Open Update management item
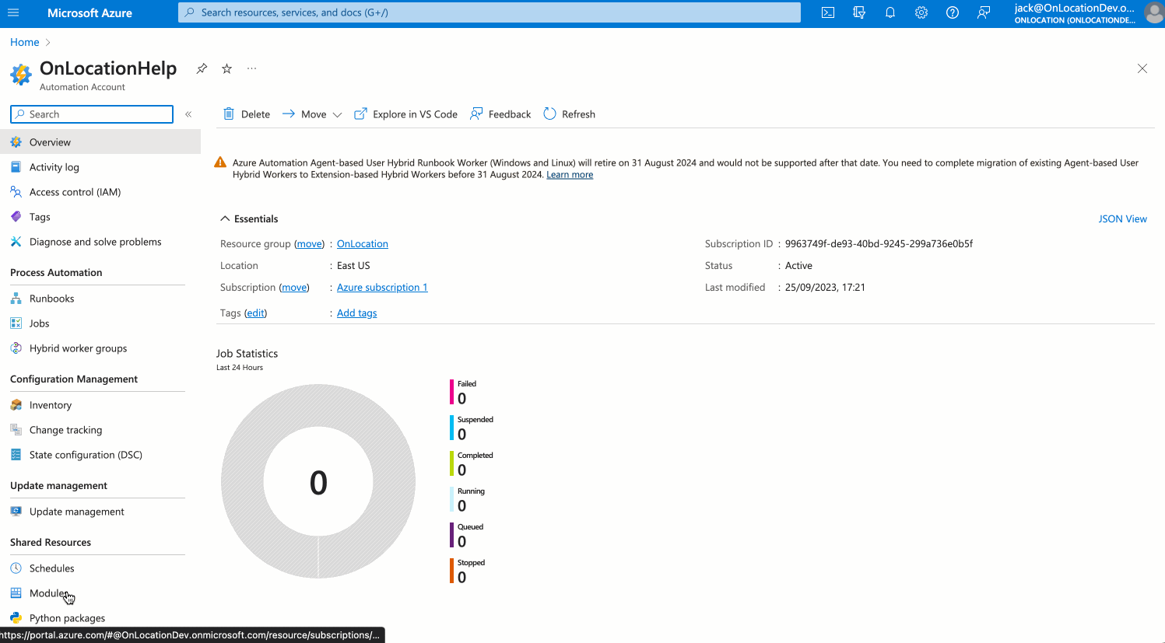The image size is (1165, 643). (x=100, y=512)
